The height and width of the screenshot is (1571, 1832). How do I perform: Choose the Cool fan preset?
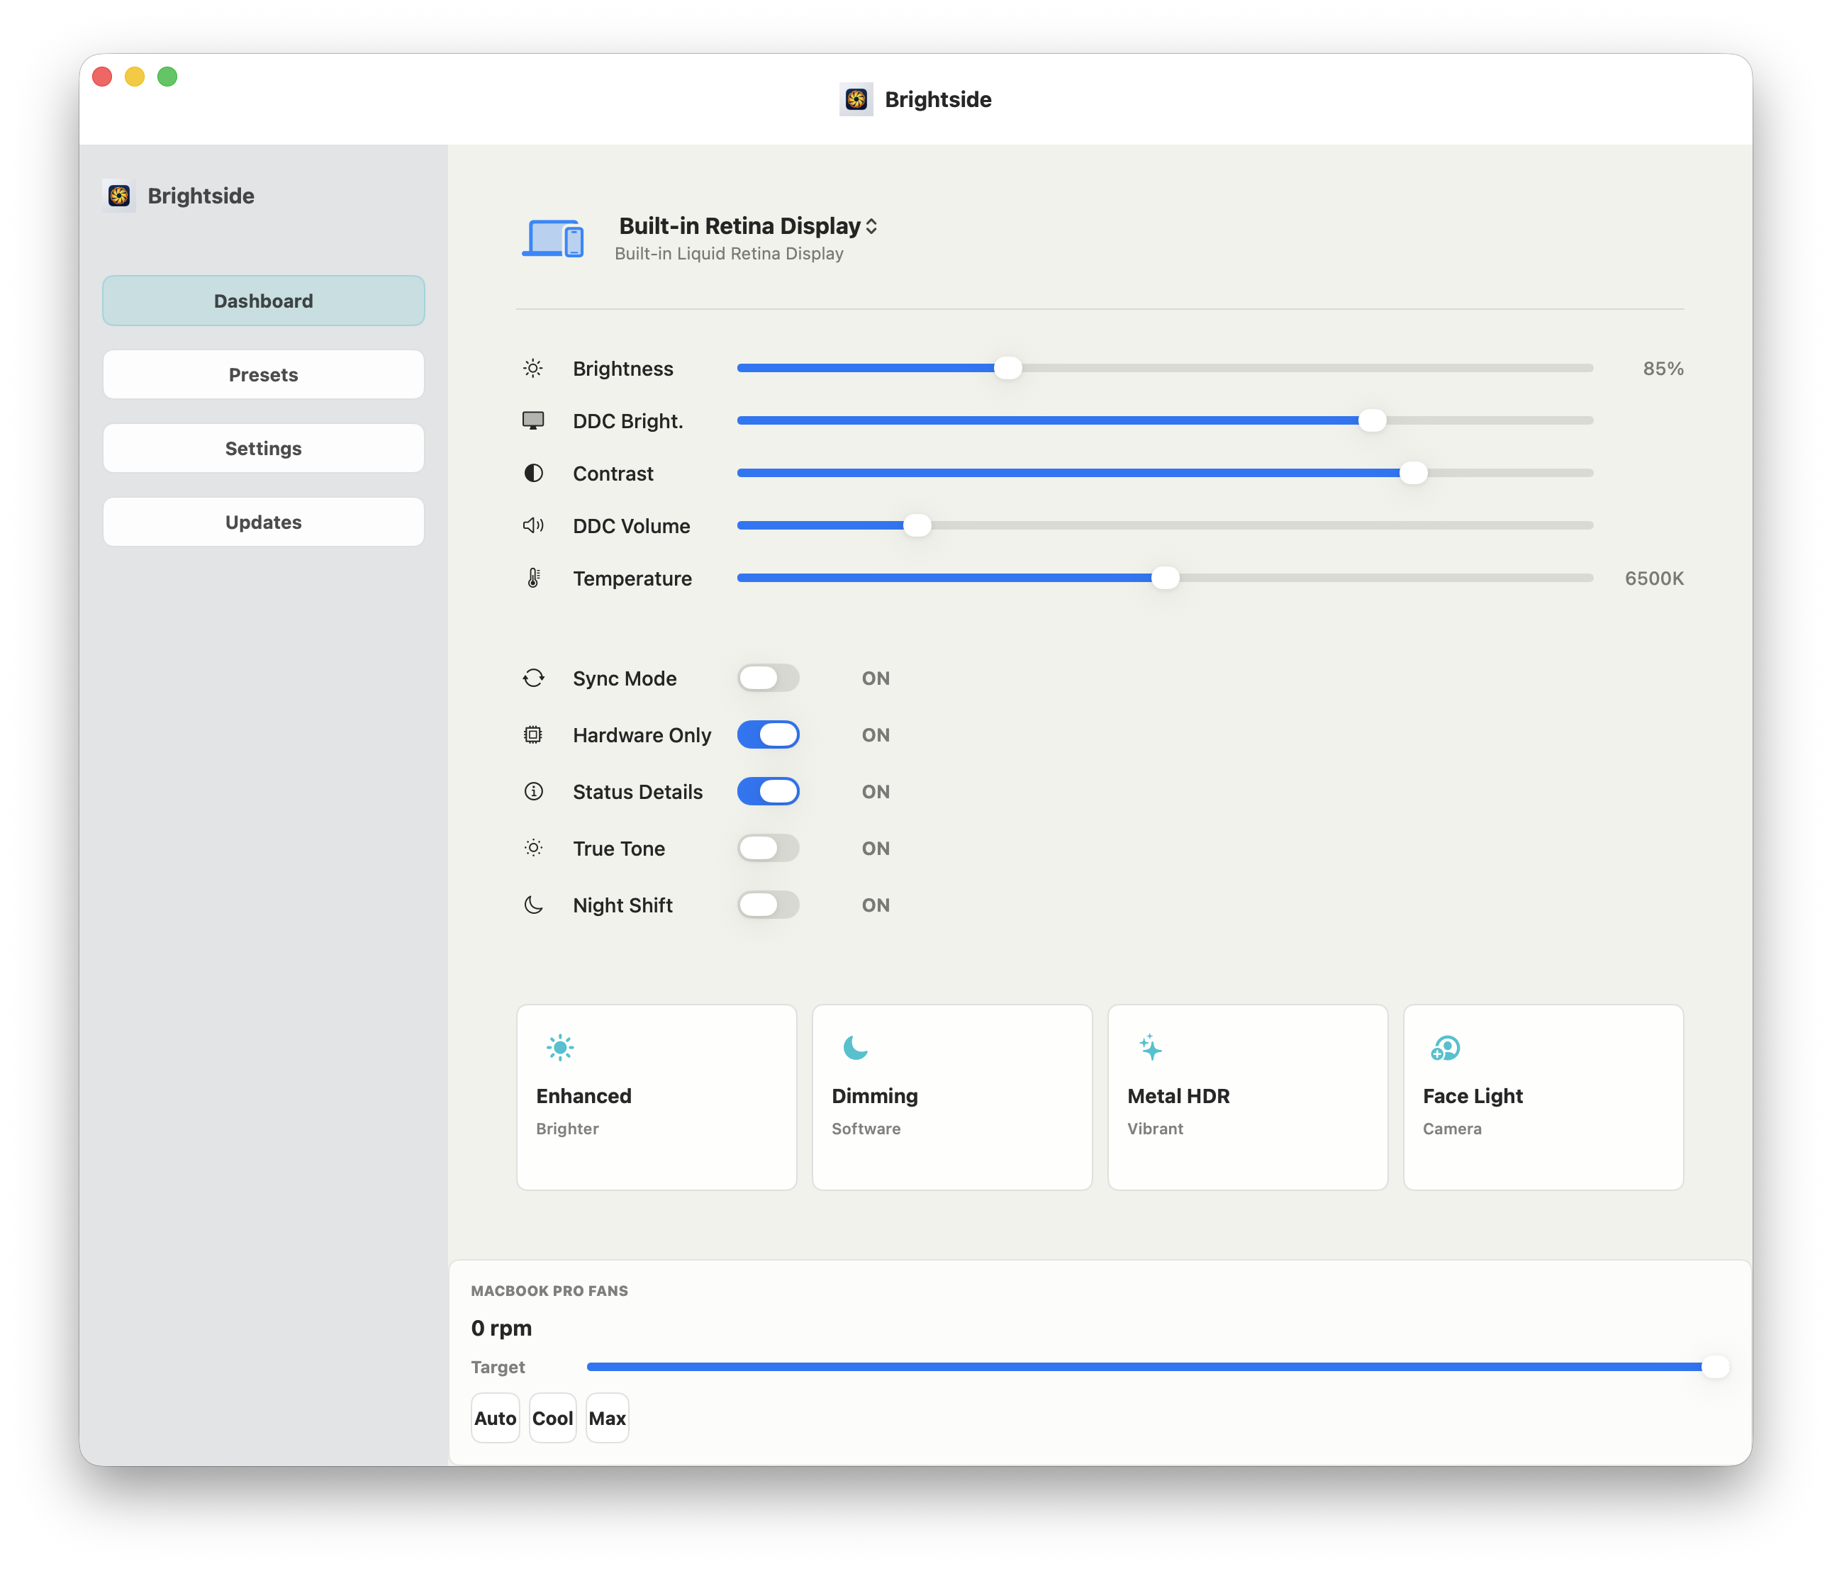coord(552,1418)
